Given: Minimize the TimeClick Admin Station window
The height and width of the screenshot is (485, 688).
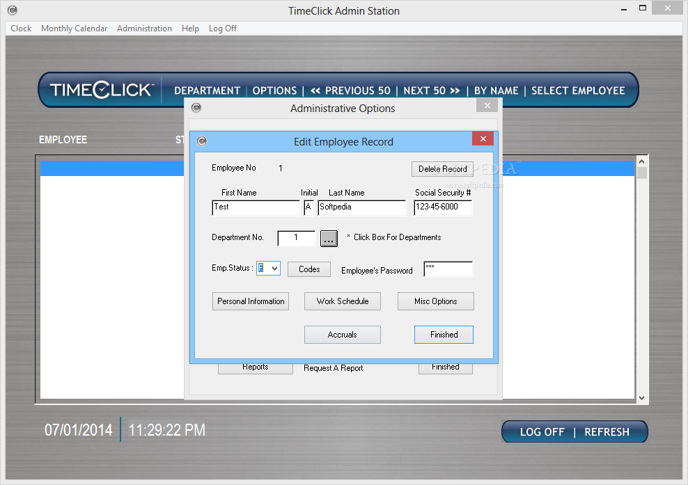Looking at the screenshot, I should (623, 9).
